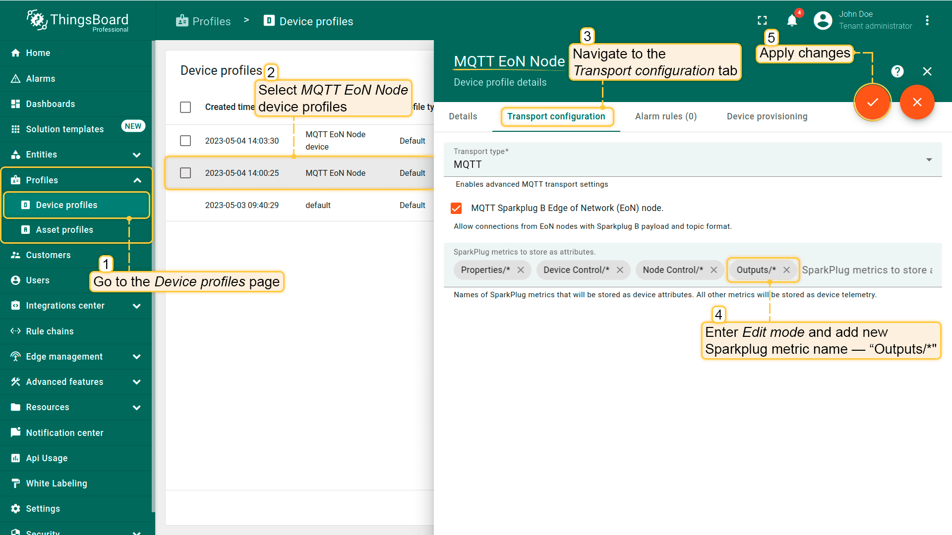The image size is (952, 535).
Task: Open the Transport type dropdown
Action: point(692,160)
